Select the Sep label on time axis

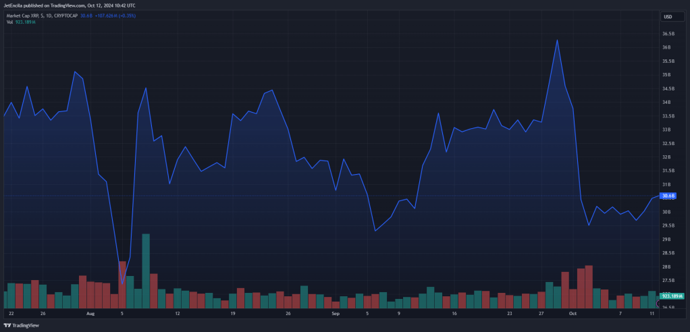click(x=336, y=314)
